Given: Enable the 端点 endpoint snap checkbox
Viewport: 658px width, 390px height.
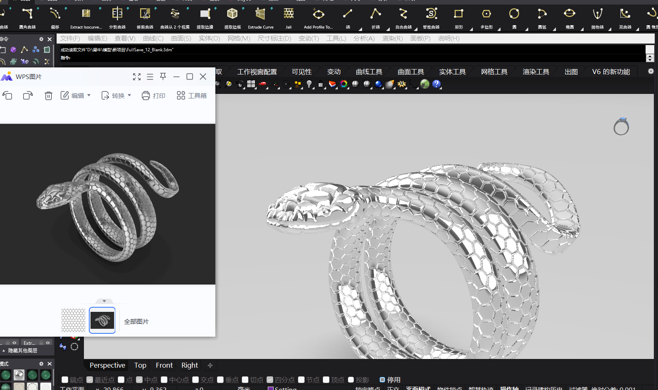Looking at the screenshot, I should pos(65,380).
